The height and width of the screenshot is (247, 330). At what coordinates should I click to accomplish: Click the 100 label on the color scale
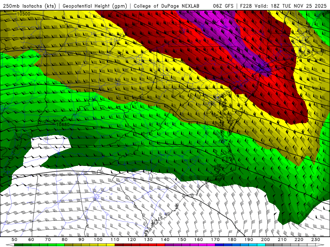point(98,240)
